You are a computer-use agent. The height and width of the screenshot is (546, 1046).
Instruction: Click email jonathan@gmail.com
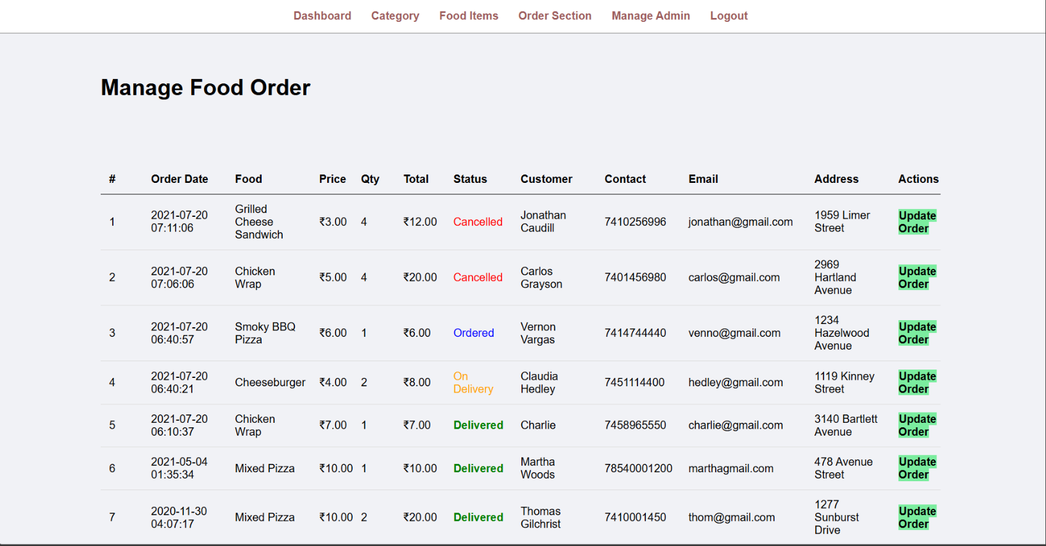click(x=741, y=222)
